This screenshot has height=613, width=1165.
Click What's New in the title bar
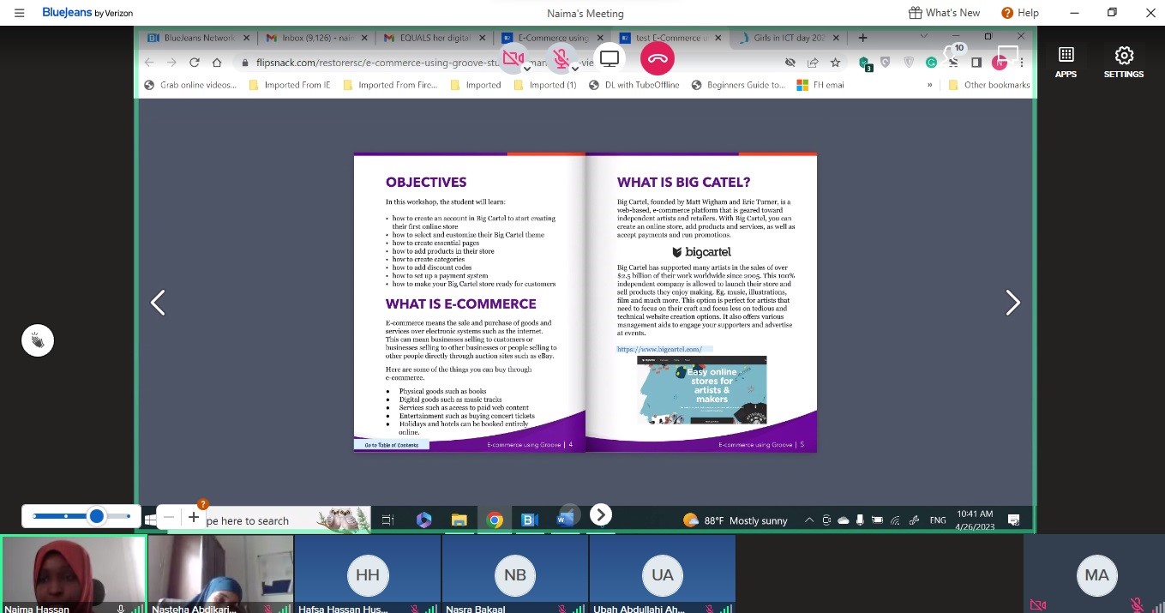pos(945,13)
